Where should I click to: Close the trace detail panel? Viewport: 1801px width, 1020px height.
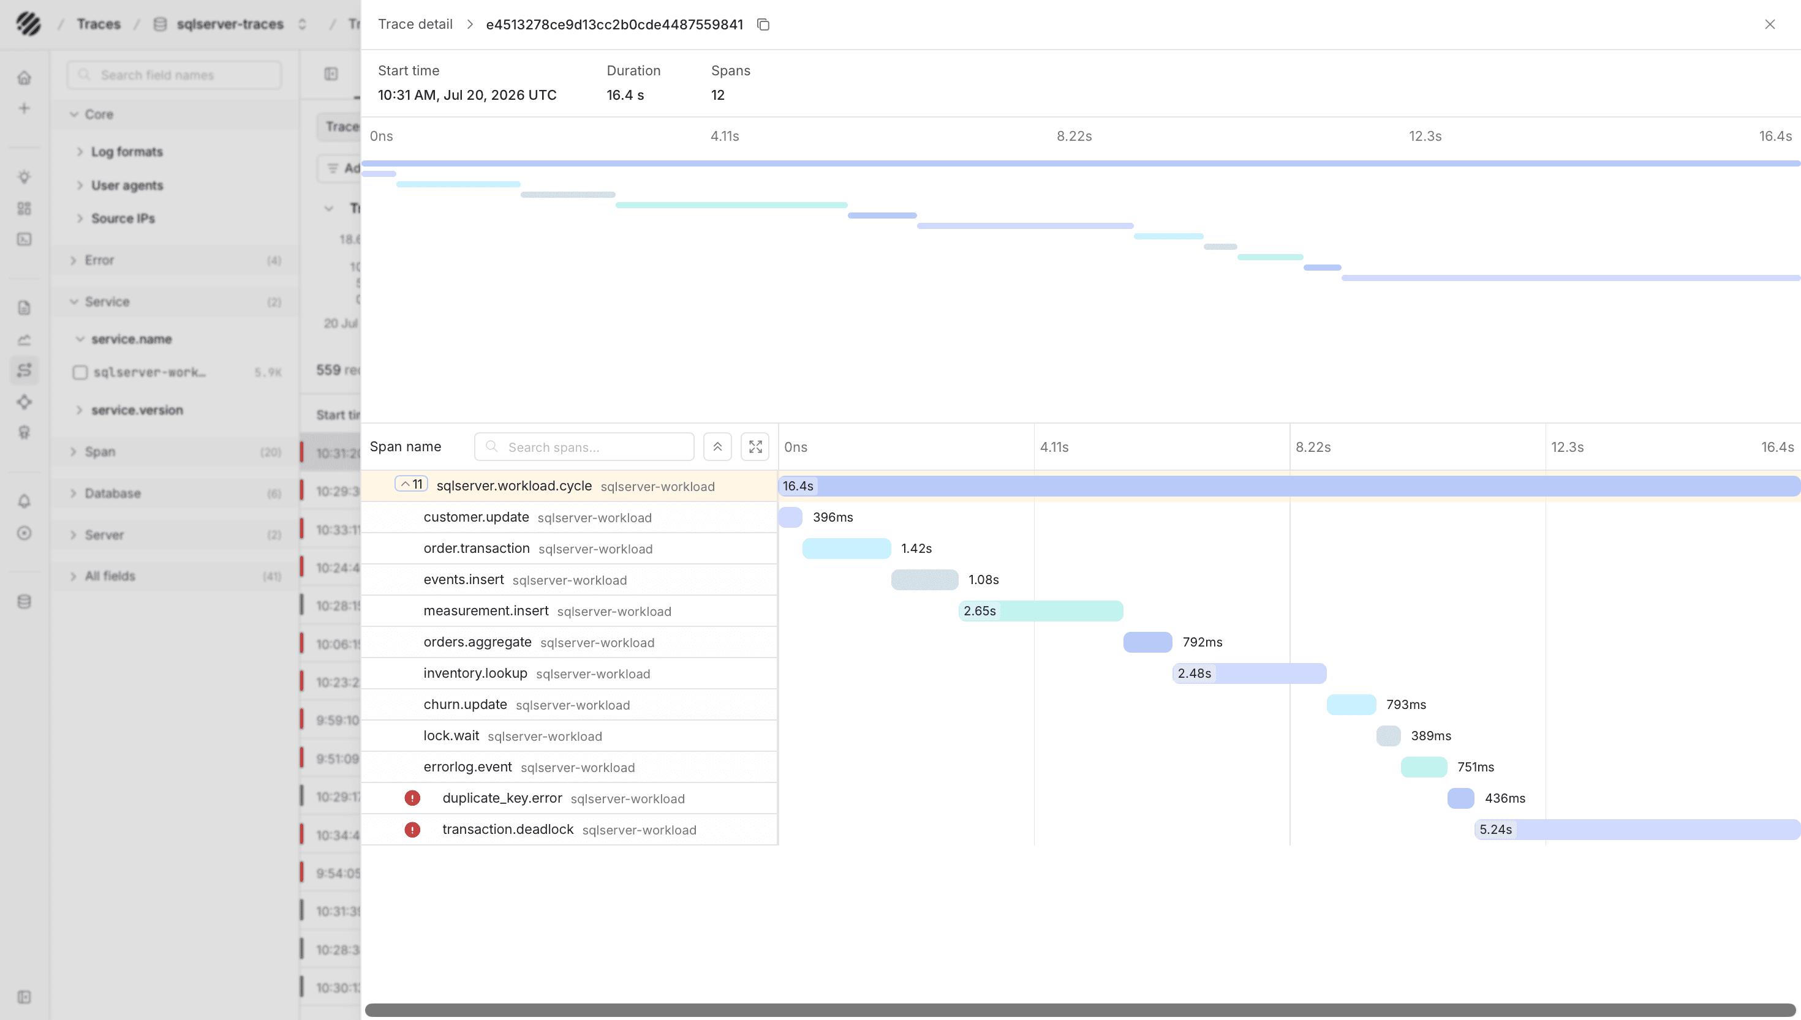[x=1770, y=24]
